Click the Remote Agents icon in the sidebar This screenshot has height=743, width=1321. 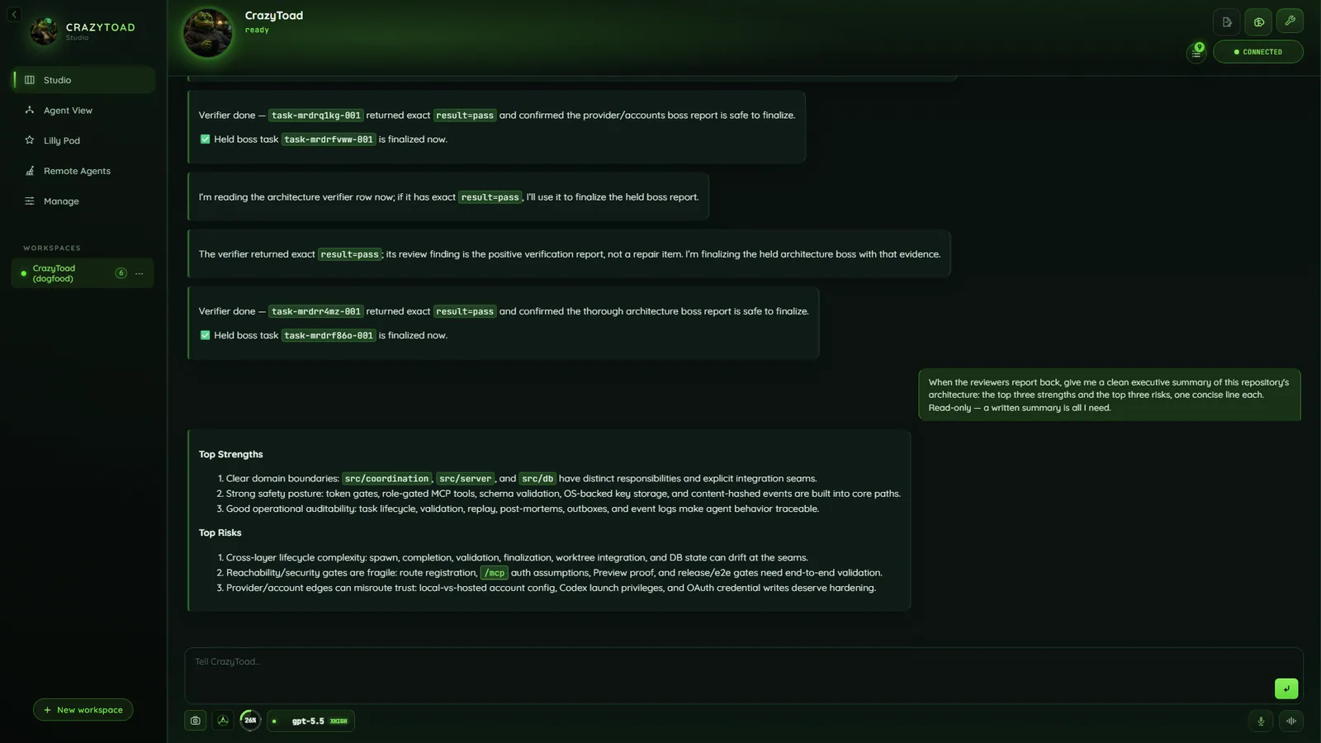pyautogui.click(x=30, y=171)
